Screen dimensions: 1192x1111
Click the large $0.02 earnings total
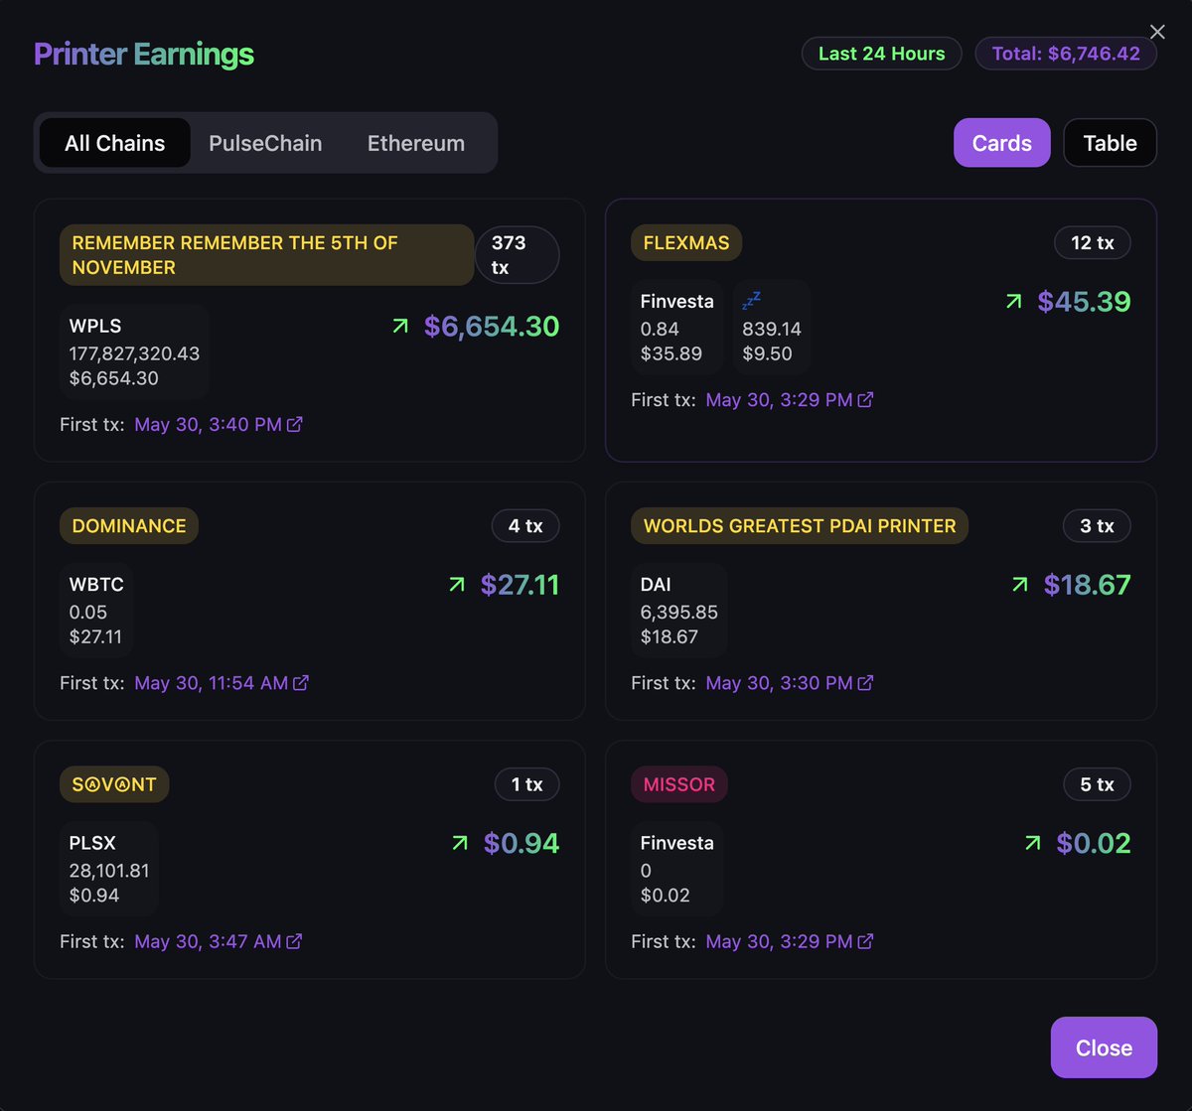coord(1094,842)
